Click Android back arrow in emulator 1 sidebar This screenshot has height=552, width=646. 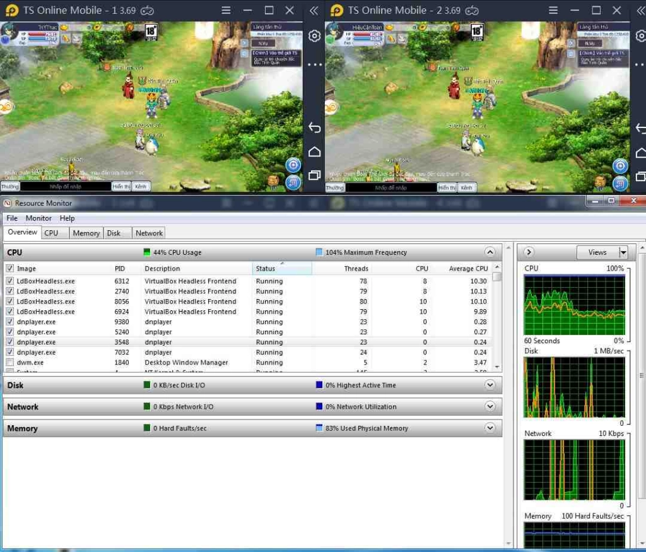pos(314,127)
